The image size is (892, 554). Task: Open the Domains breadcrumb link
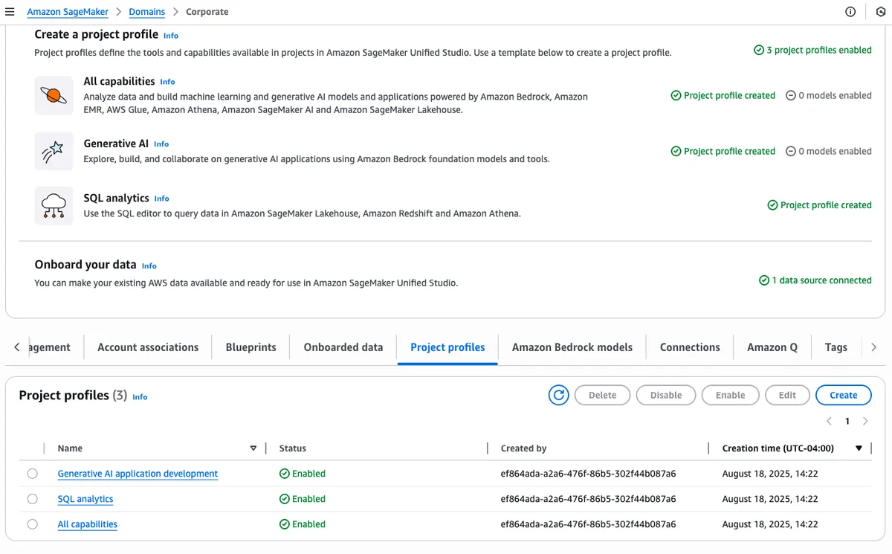[x=148, y=12]
